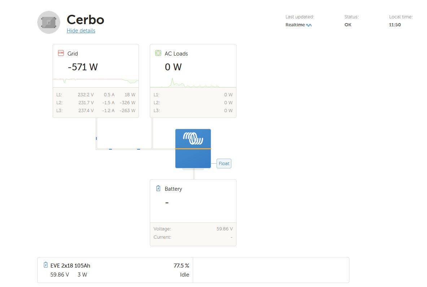Click the Hide details link
The image size is (427, 287).
click(x=81, y=31)
